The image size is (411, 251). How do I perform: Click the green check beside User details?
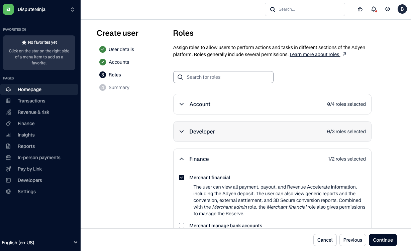point(103,49)
